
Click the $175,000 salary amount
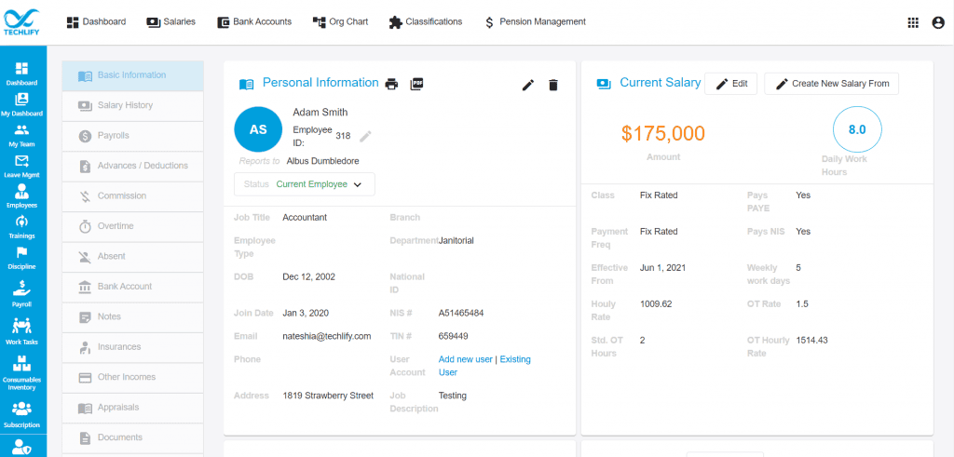tap(663, 134)
